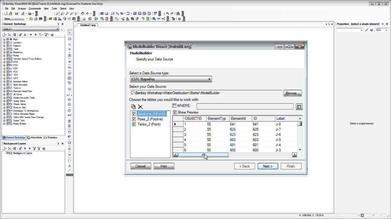Expand the Reservoir tree node

(4, 52)
